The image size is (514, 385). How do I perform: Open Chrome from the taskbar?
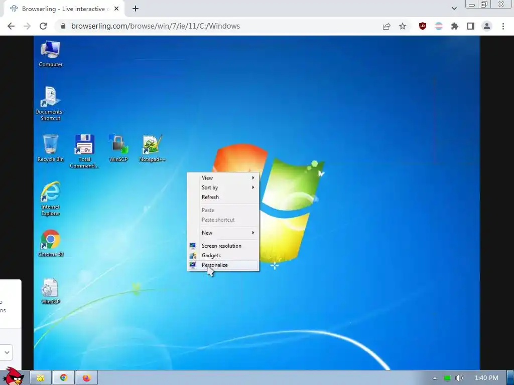[64, 378]
